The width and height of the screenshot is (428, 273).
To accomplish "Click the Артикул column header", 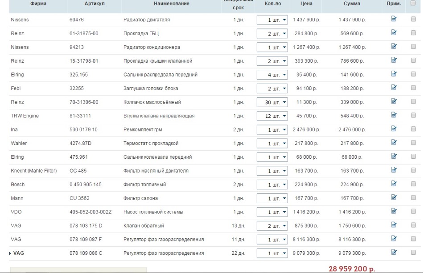I will click(95, 4).
